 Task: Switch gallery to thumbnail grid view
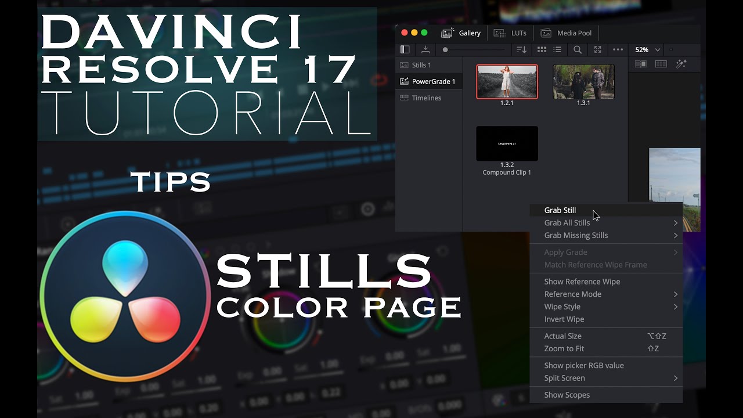[x=542, y=50]
